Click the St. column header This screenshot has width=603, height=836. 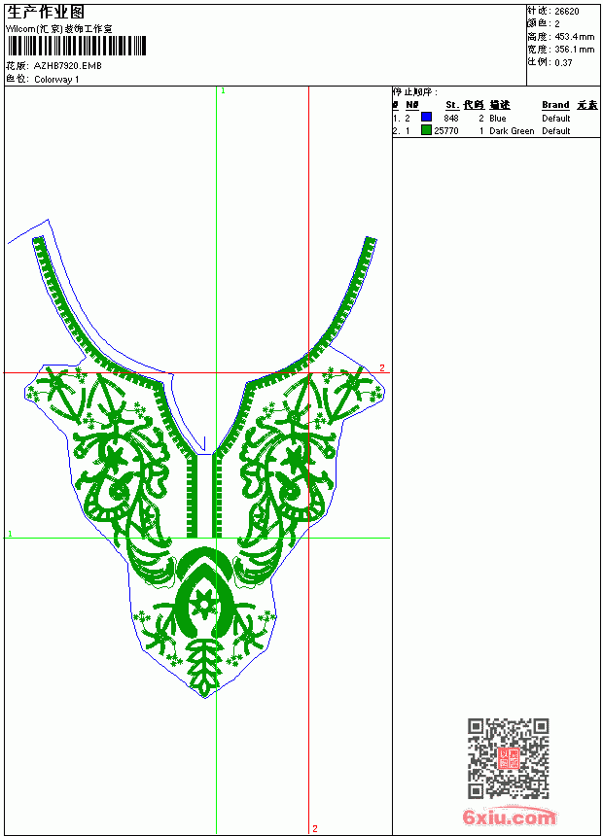(452, 105)
